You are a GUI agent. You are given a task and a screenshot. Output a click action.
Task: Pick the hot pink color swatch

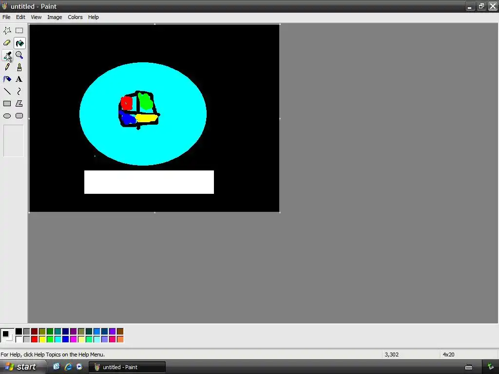click(113, 339)
